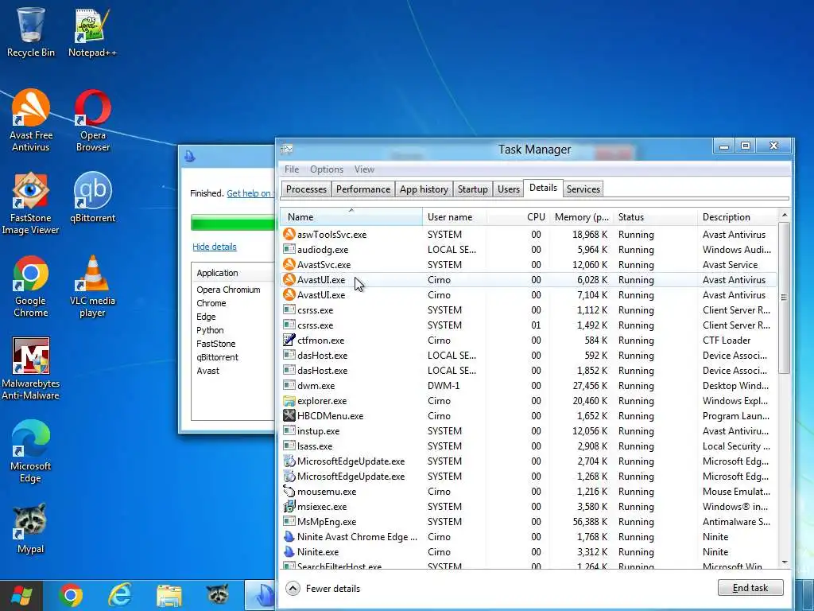
Task: Open the Options menu
Action: (327, 169)
